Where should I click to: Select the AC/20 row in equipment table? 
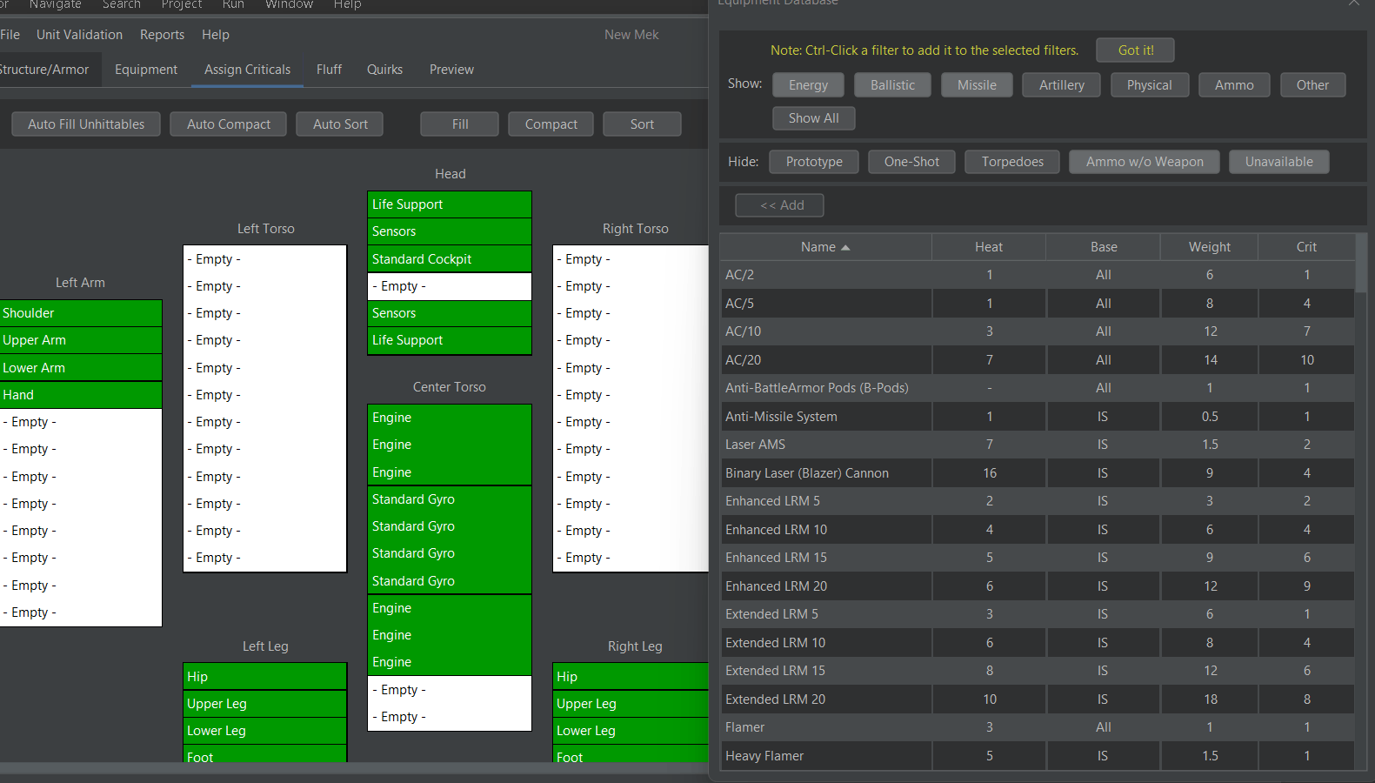click(x=826, y=360)
